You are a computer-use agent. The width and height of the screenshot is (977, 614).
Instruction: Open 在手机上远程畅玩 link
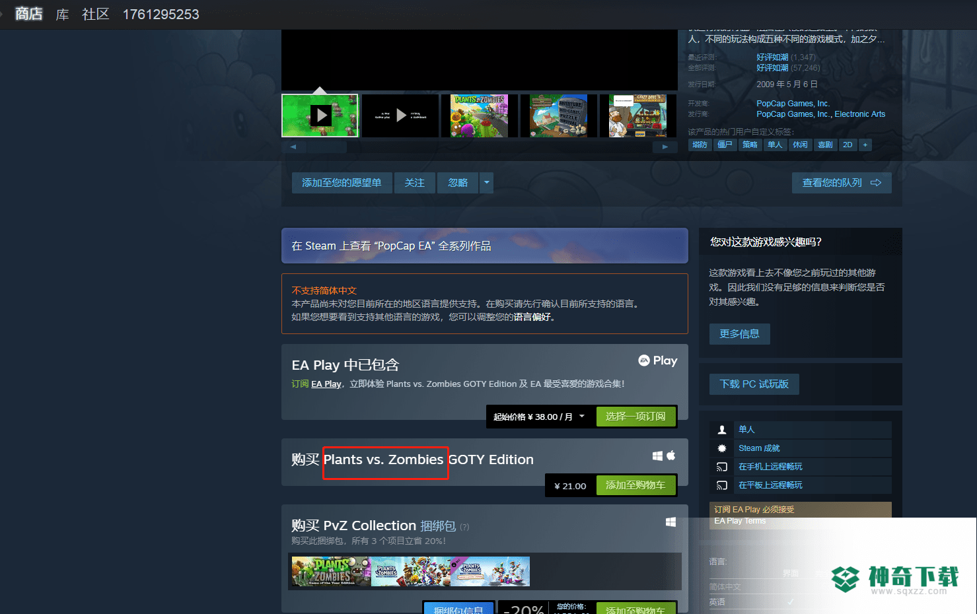point(770,467)
